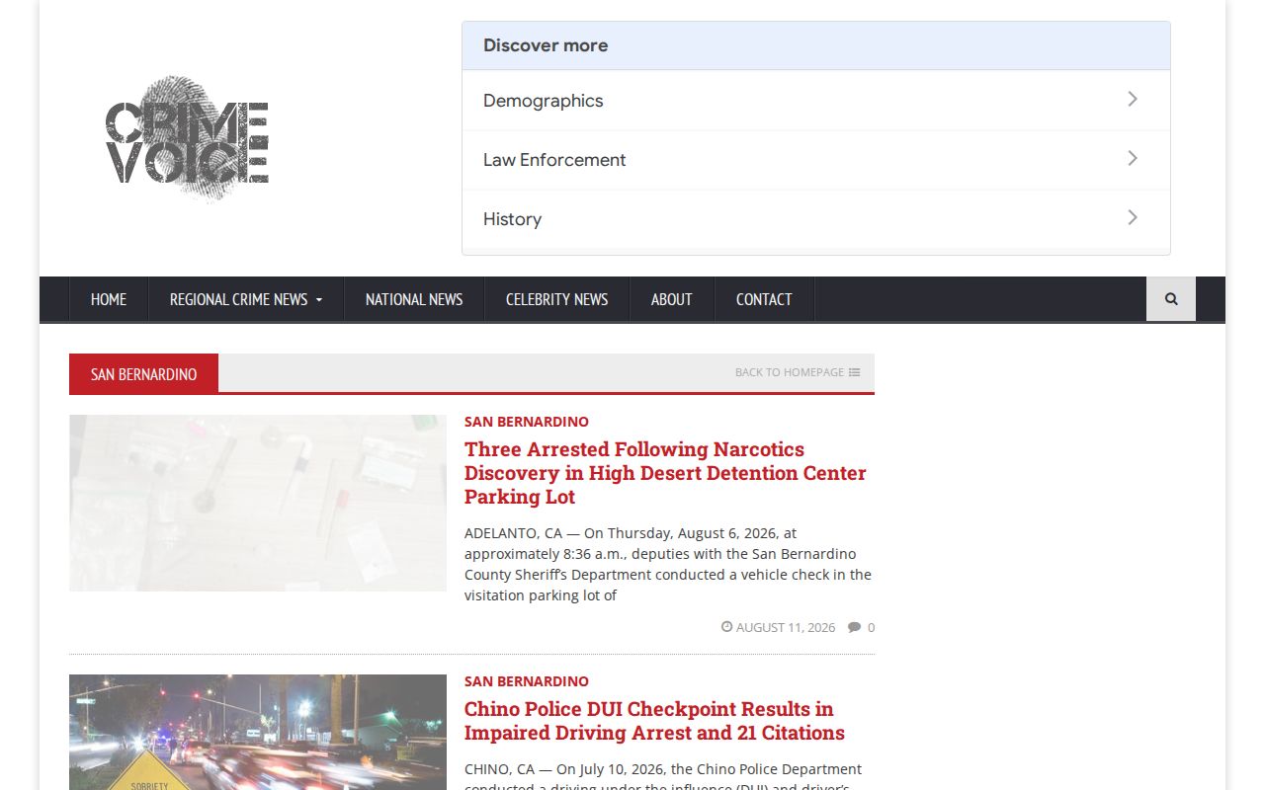Click the ADELANTO, CA article excerpt text
The width and height of the screenshot is (1265, 790).
tap(668, 564)
